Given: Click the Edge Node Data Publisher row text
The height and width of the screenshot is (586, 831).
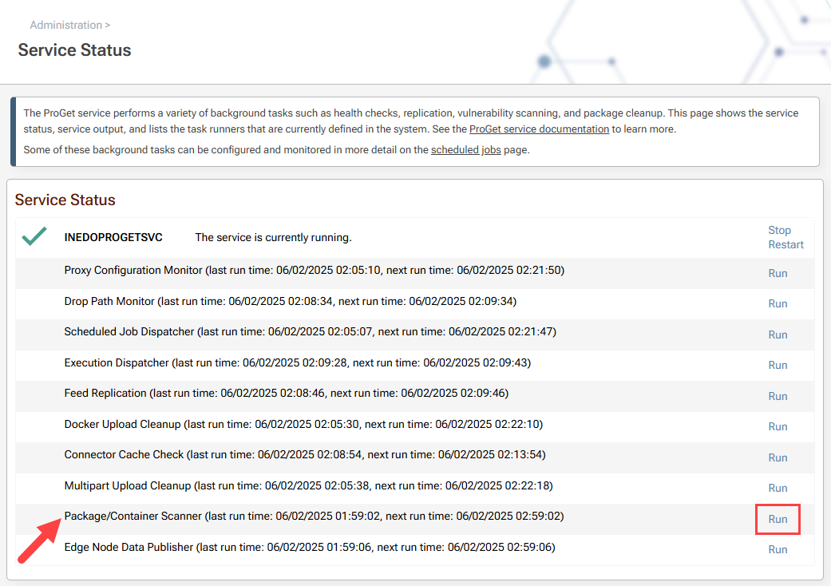Looking at the screenshot, I should coord(310,547).
